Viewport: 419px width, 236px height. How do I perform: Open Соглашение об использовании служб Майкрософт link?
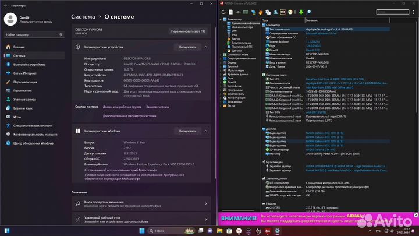120,170
